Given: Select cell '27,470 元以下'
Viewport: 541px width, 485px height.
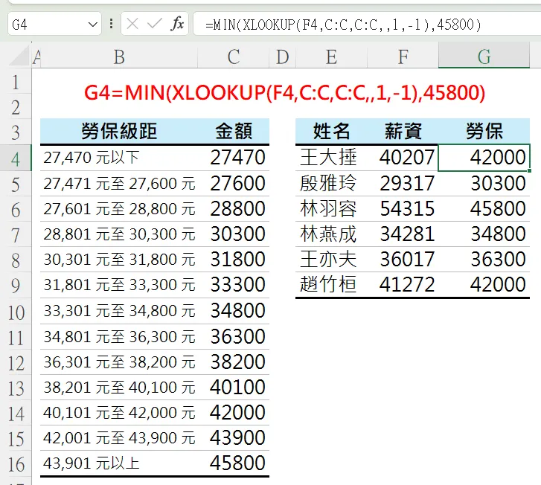Looking at the screenshot, I should click(x=119, y=158).
